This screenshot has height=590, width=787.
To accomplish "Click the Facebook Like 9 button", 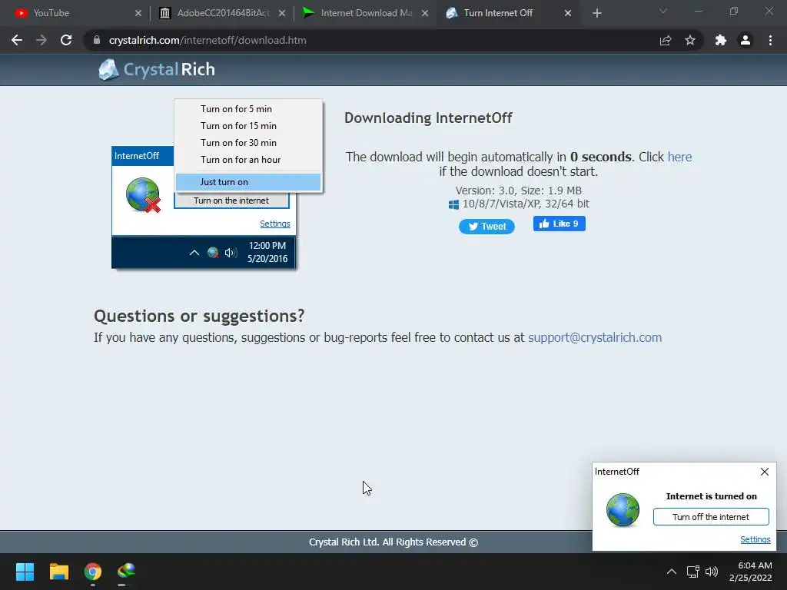I will click(x=560, y=224).
